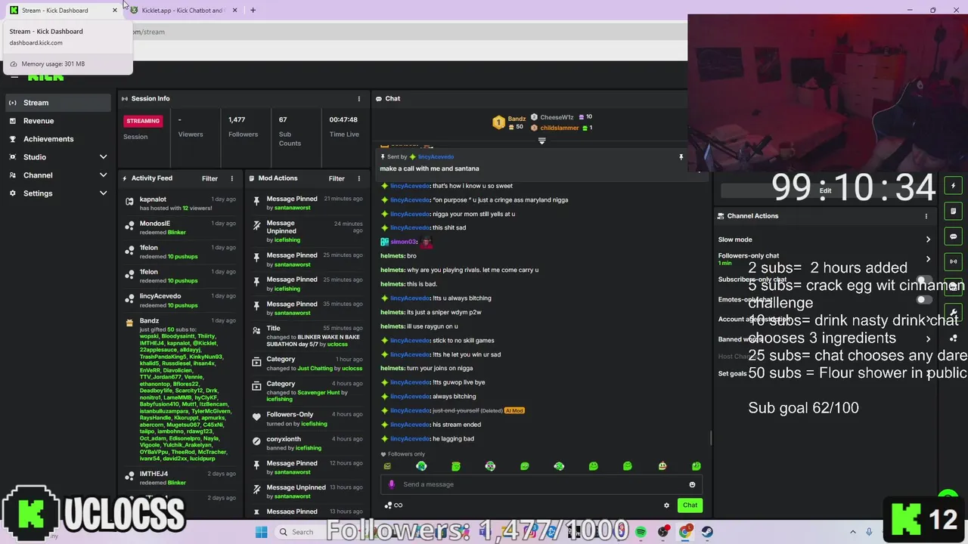Open the Mod Actions three-dot menu
Viewport: 968px width, 544px height.
click(x=358, y=178)
